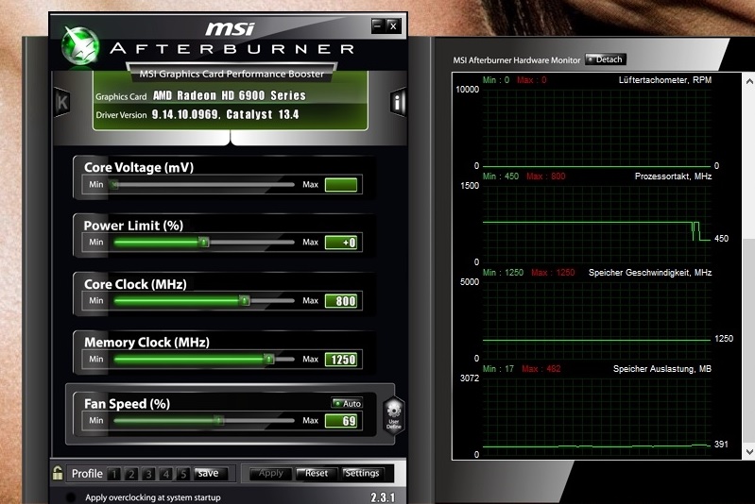Click the profile save button
The height and width of the screenshot is (504, 755).
[209, 473]
